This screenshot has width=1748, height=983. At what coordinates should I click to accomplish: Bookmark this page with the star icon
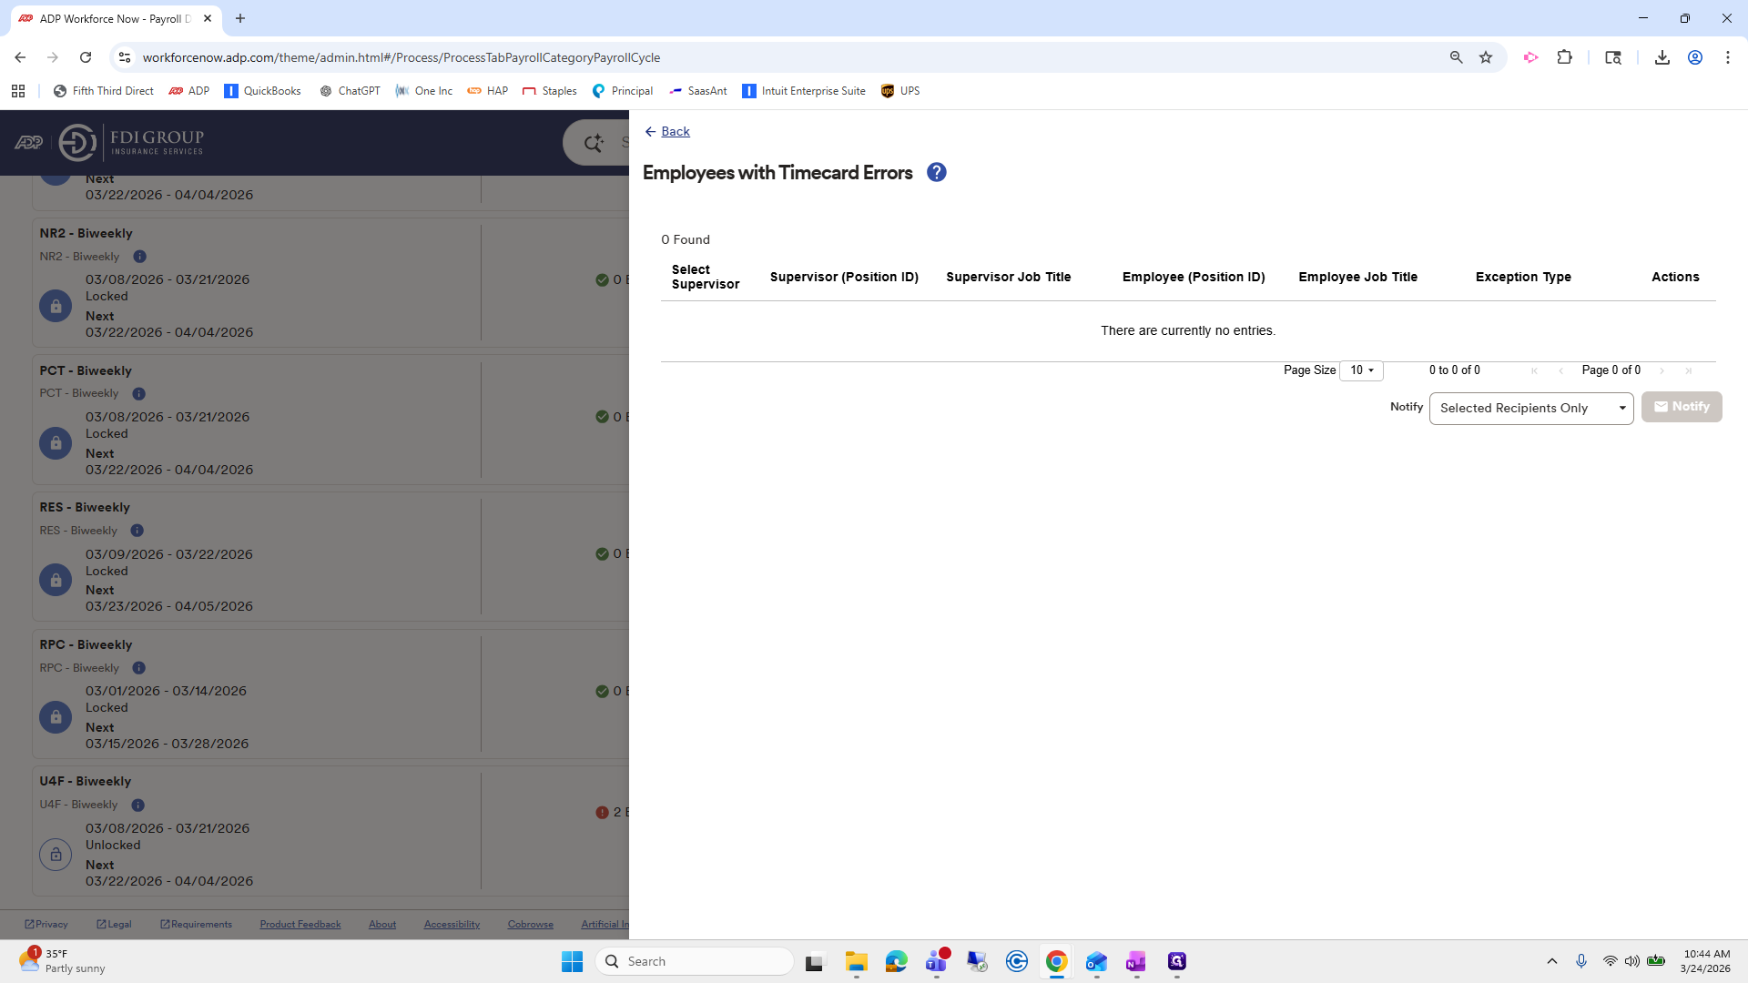coord(1486,57)
